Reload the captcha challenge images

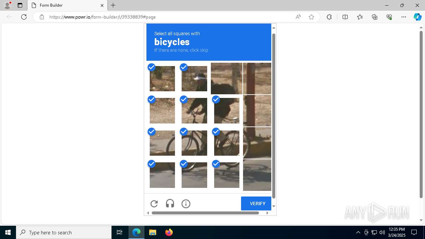coord(154,204)
